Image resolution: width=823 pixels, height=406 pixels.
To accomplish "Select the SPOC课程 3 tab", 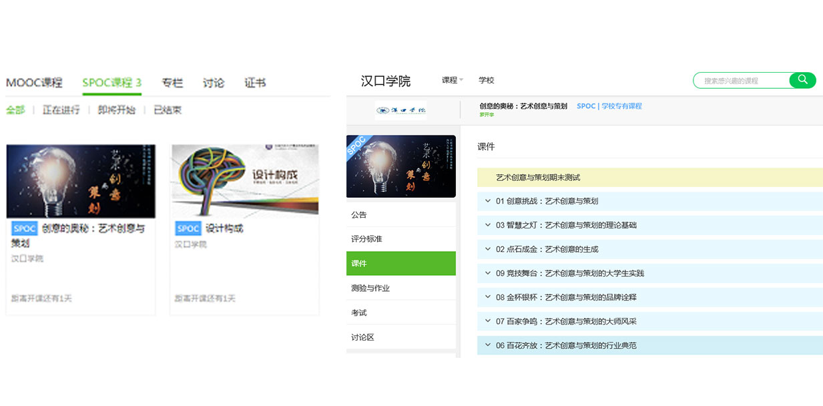I will (112, 83).
